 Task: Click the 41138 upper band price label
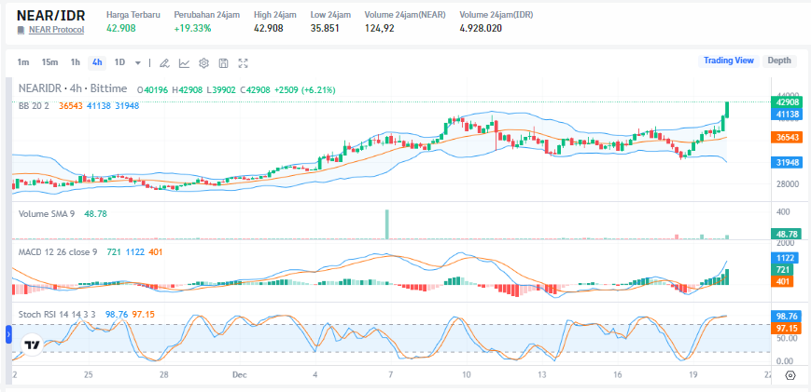click(x=786, y=114)
